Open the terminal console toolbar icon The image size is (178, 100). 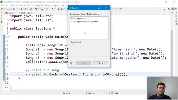[14, 9]
